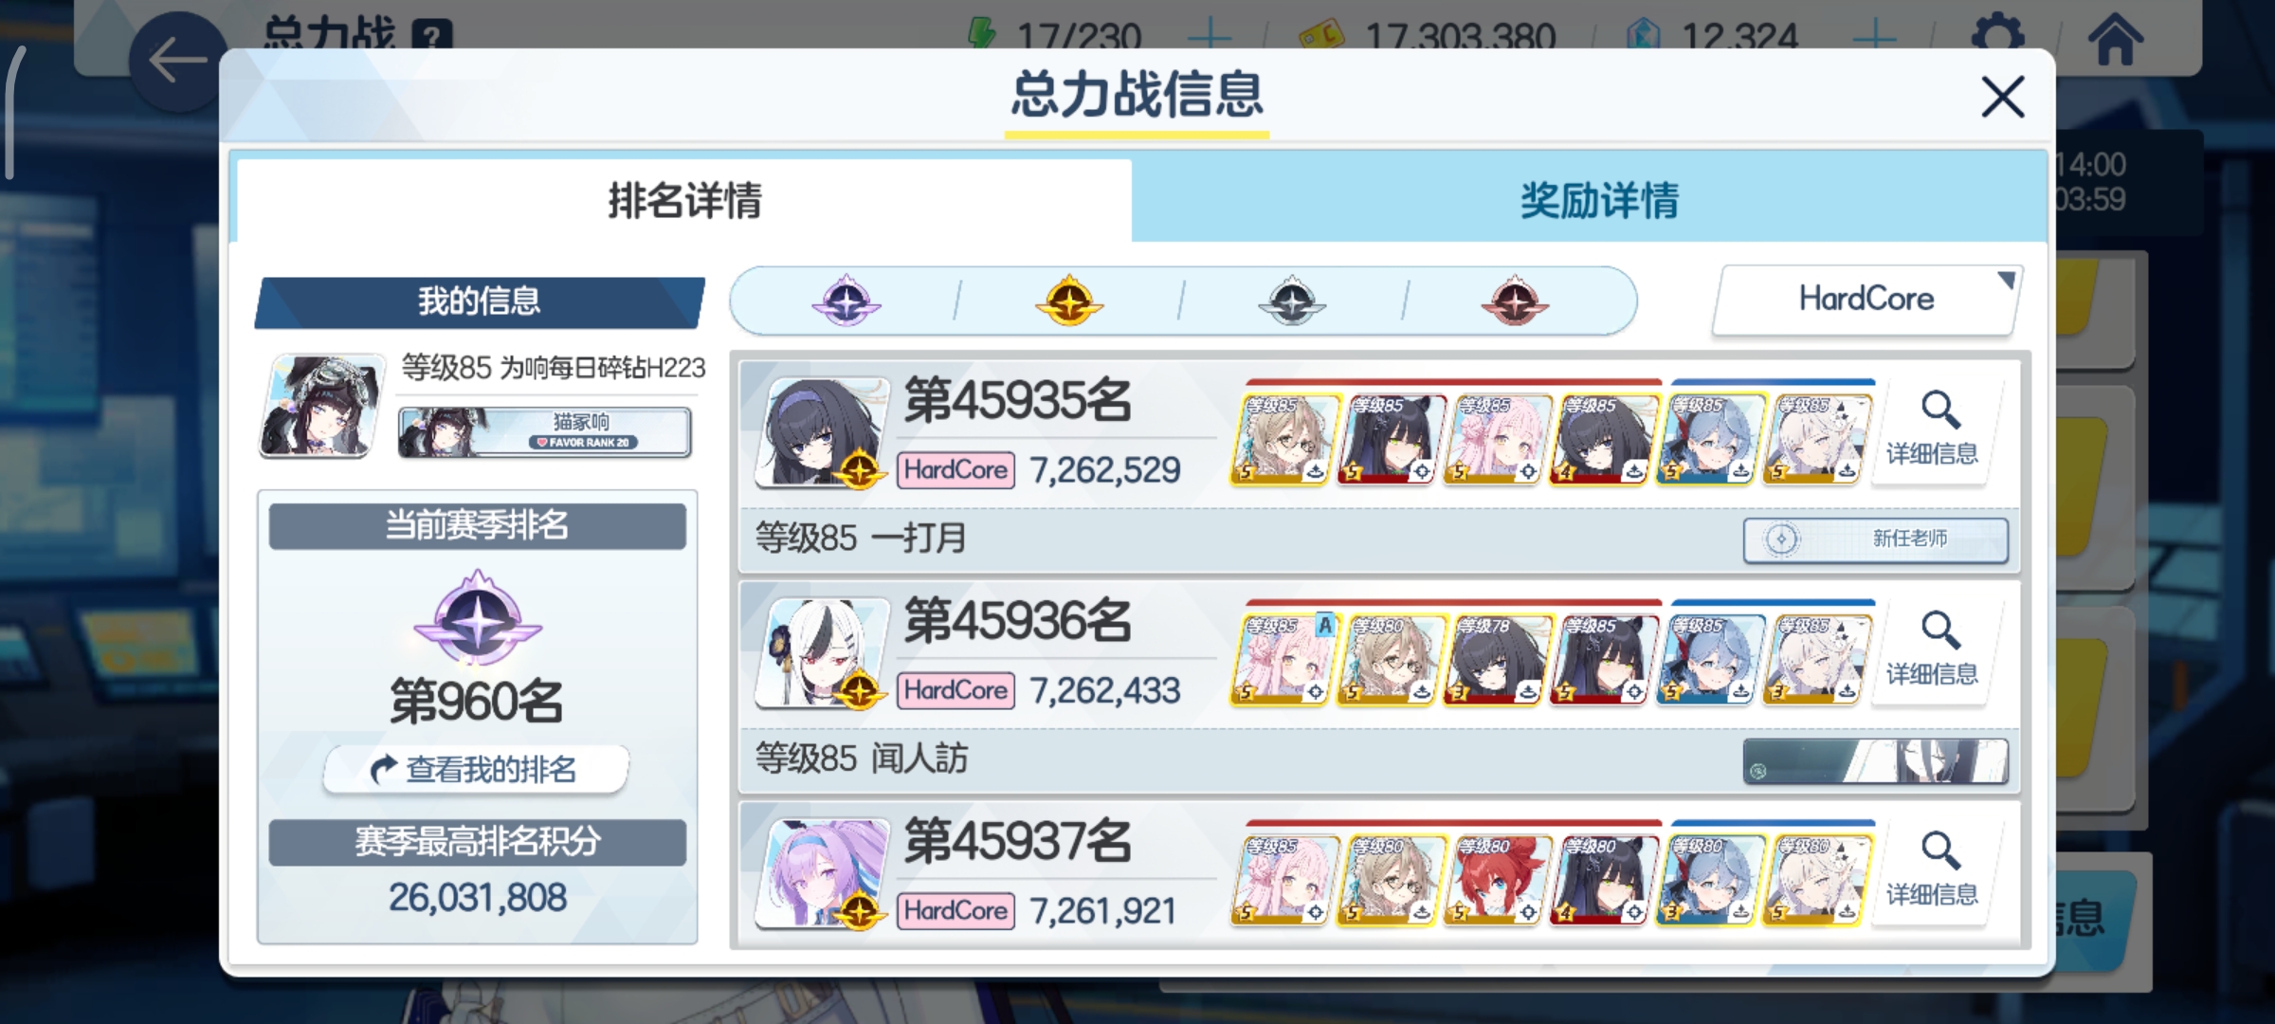Switch to the 奖励详情 tab

[x=1598, y=200]
